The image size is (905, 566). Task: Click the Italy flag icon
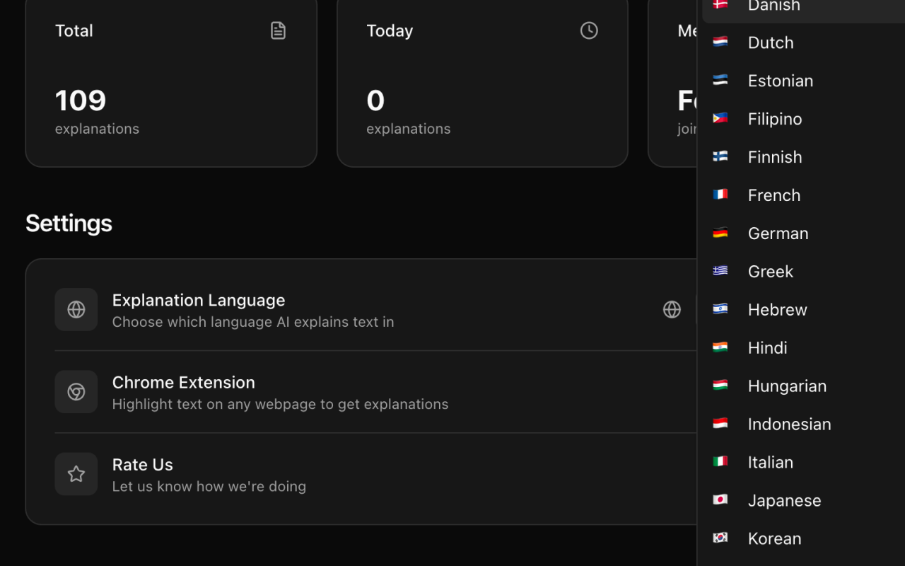[720, 462]
